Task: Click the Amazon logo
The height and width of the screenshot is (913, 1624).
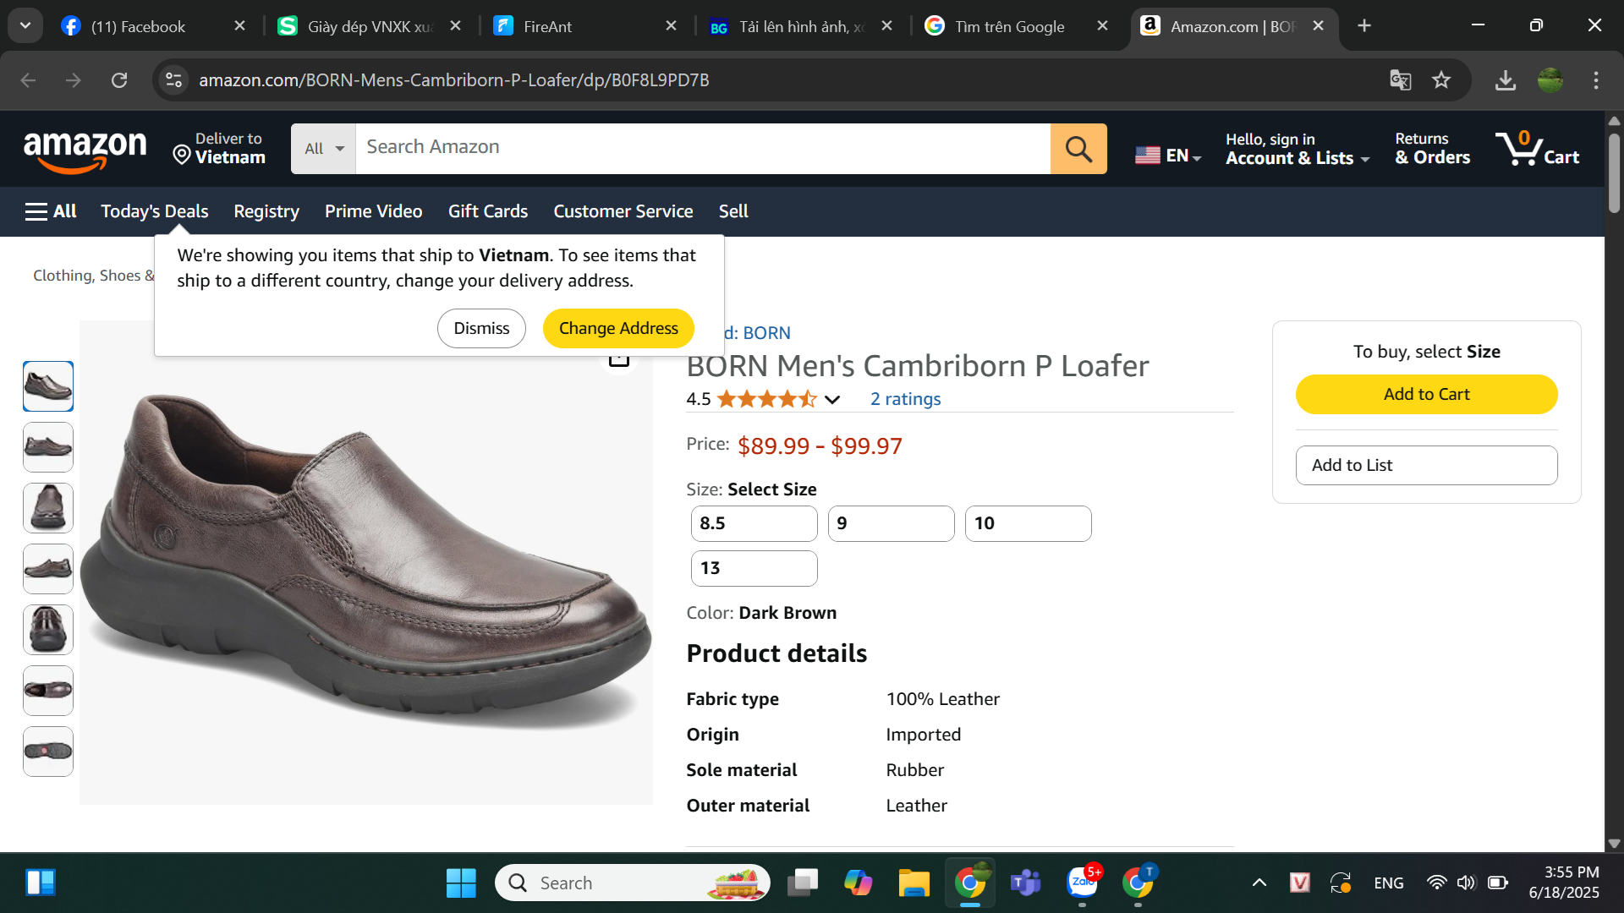Action: 85,150
